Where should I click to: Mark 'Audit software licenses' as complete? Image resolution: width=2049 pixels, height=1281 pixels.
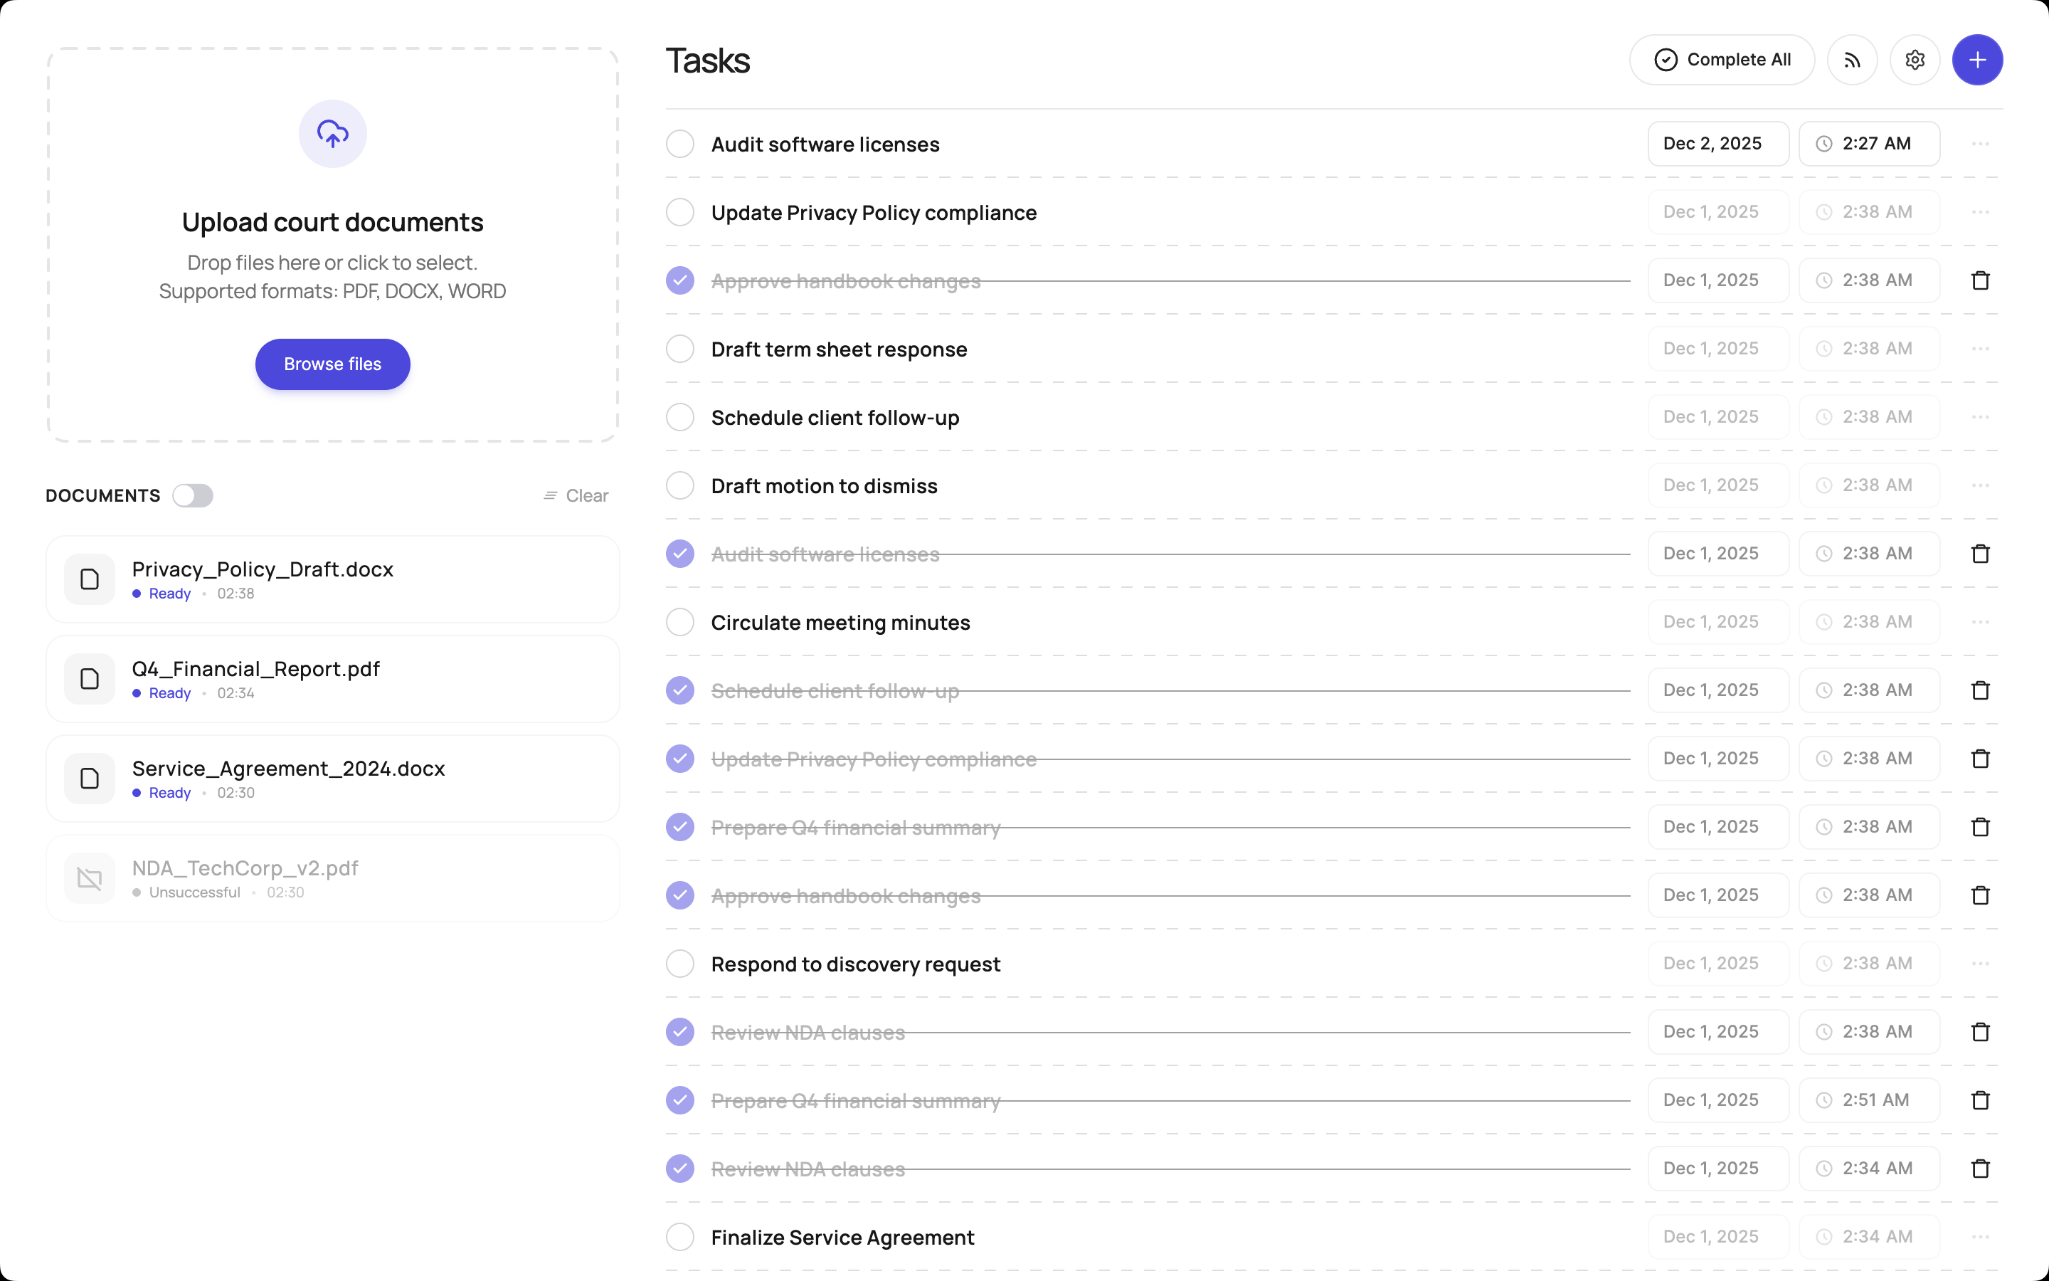(x=681, y=143)
